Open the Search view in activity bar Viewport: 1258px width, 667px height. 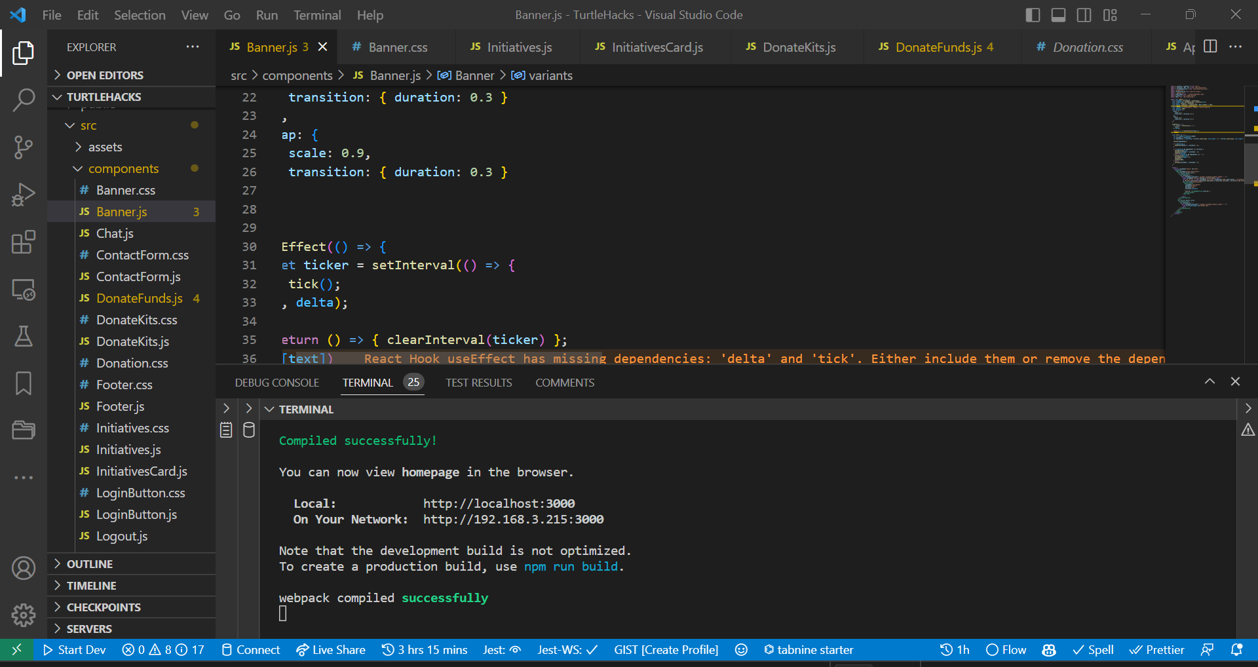coord(24,100)
